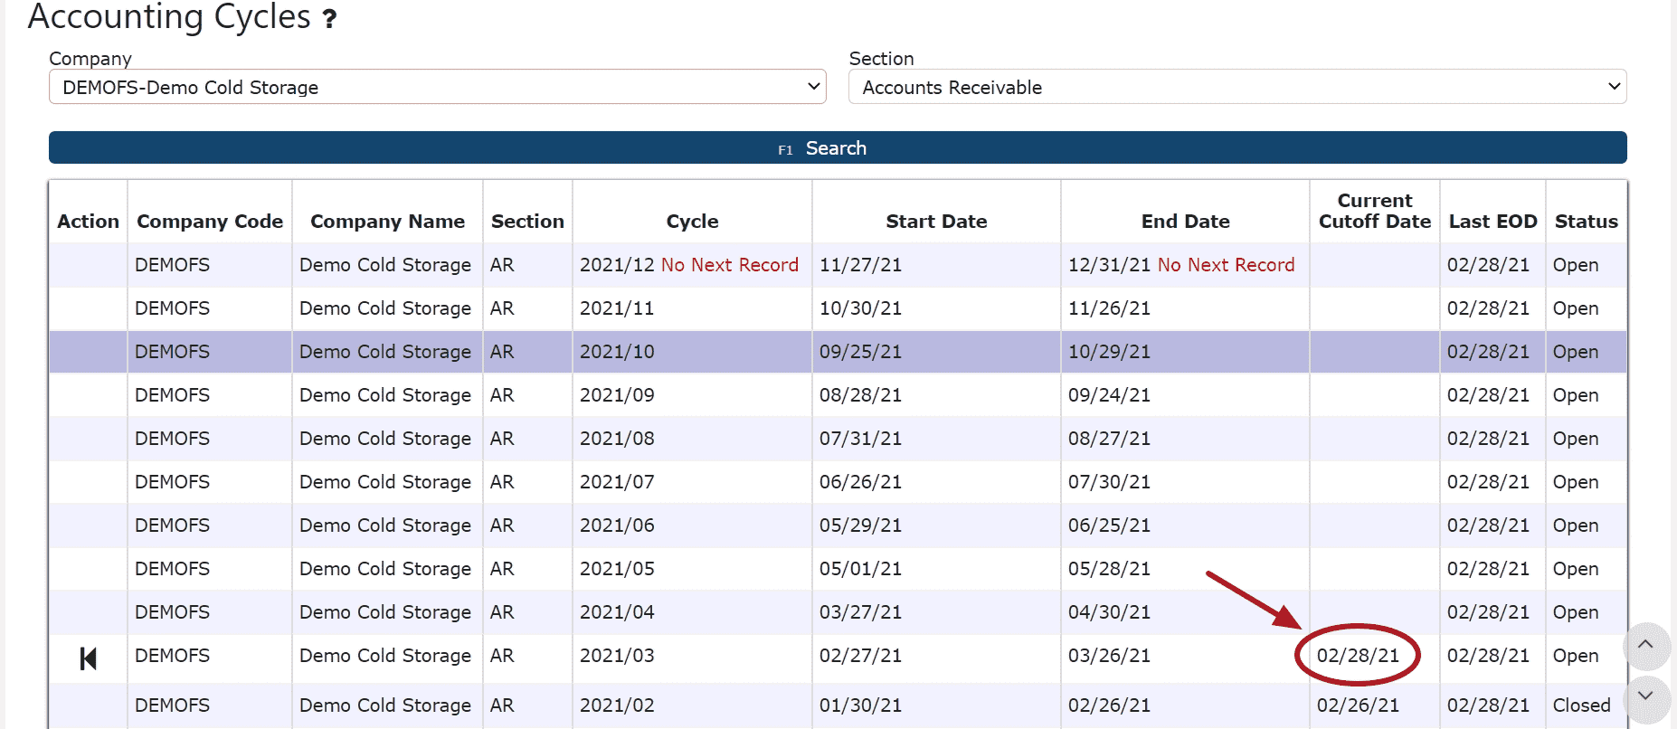1677x729 pixels.
Task: Click start date 03/27/21
Action: 860,612
